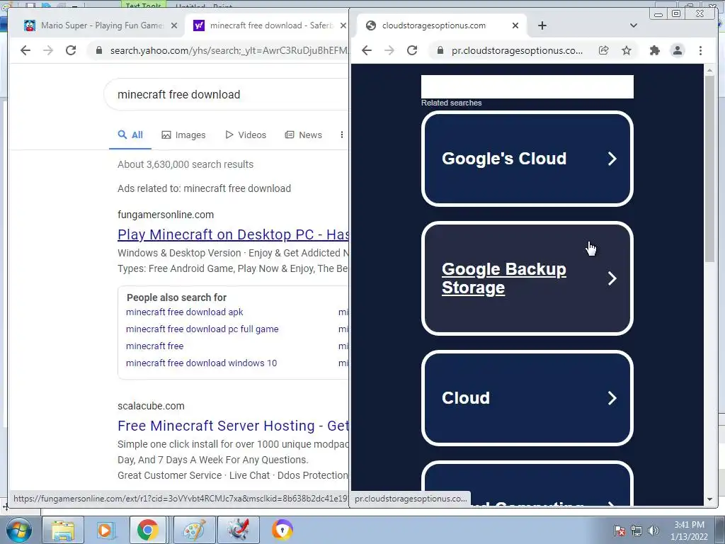Select minecraft free download apk suggestion
The width and height of the screenshot is (725, 544).
(185, 312)
